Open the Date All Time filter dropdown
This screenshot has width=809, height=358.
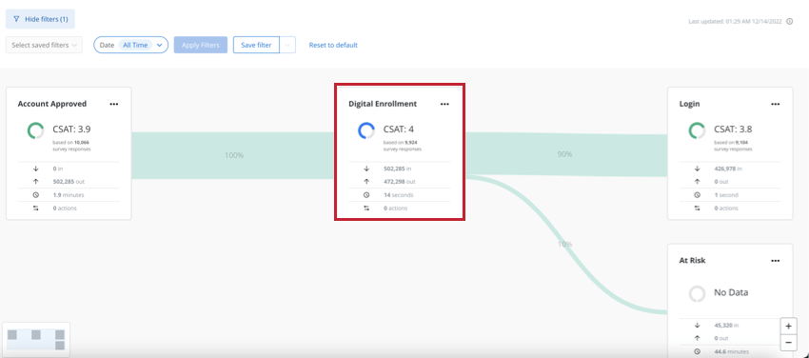pyautogui.click(x=131, y=45)
